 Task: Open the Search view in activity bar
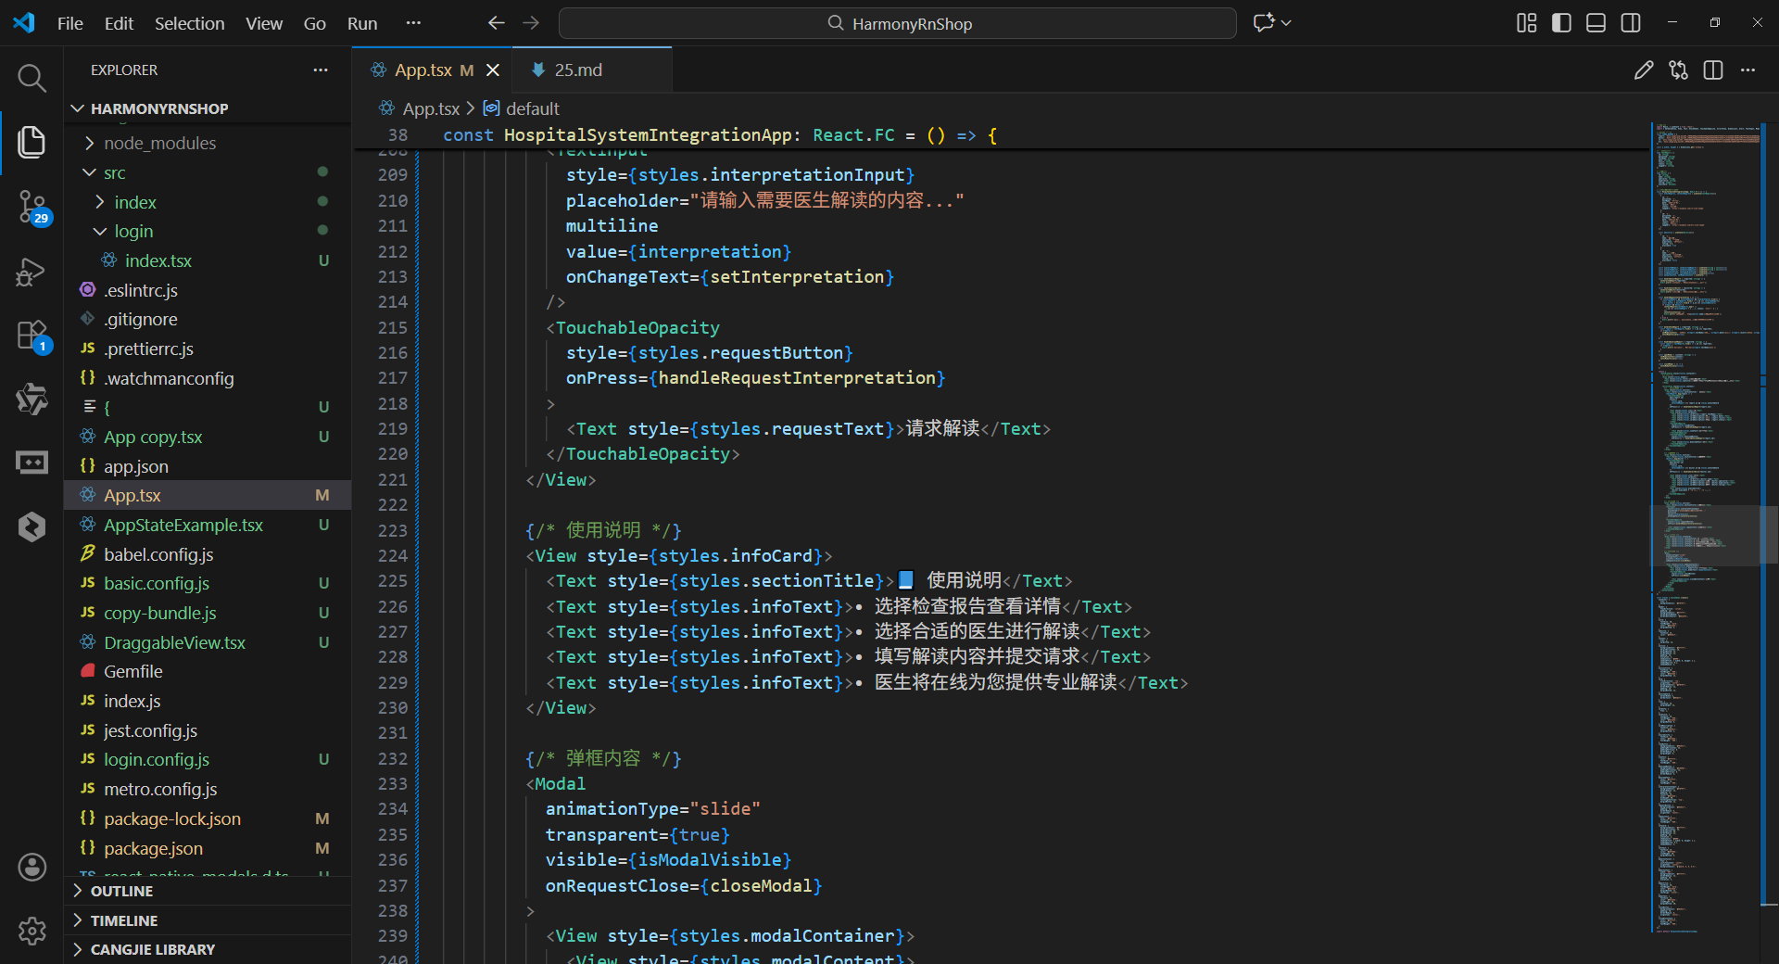pyautogui.click(x=32, y=78)
